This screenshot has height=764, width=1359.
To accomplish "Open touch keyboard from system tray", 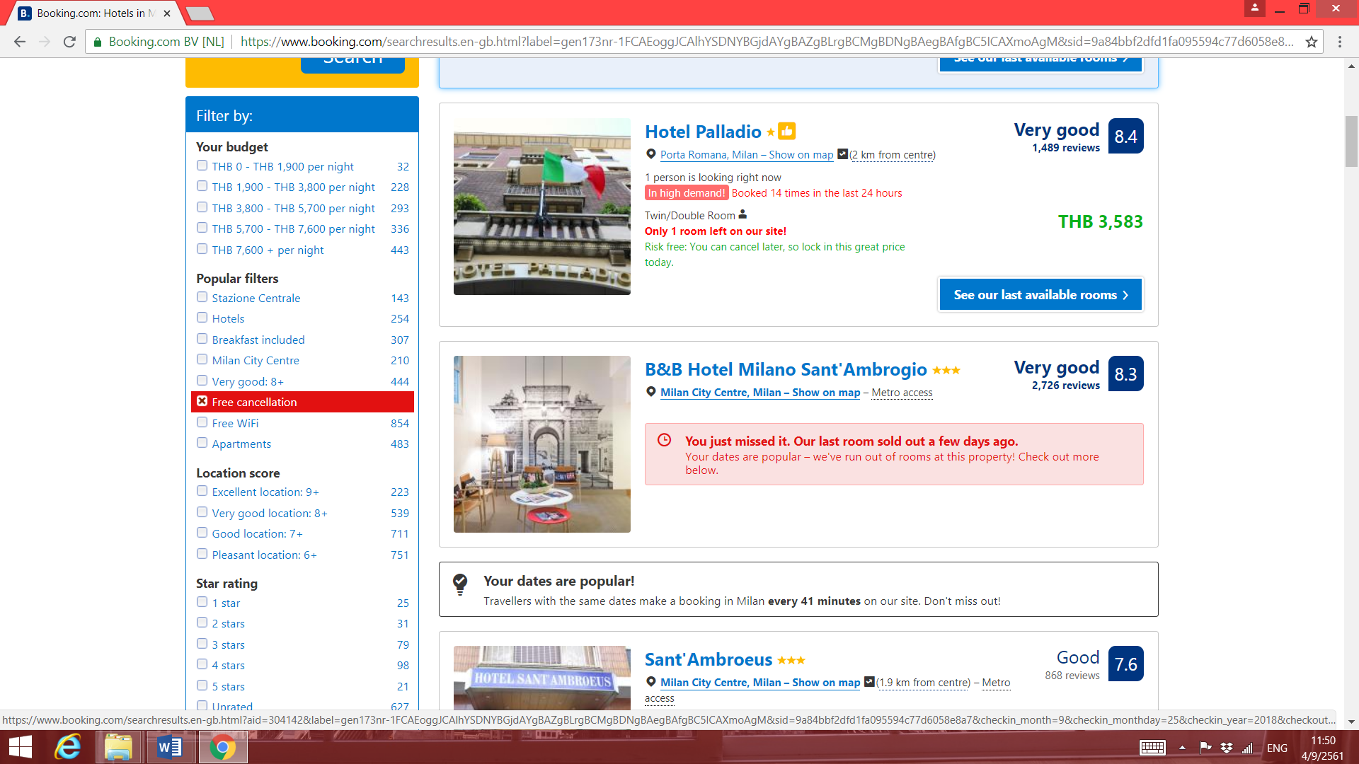I will tap(1152, 748).
